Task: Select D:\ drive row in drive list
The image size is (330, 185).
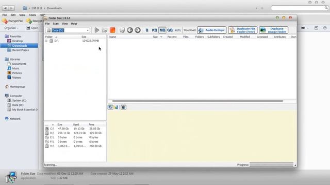Action: tap(75, 133)
